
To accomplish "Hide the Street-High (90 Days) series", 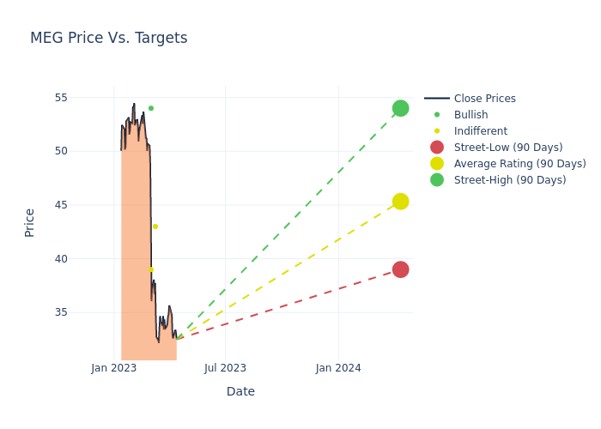I will (x=509, y=180).
